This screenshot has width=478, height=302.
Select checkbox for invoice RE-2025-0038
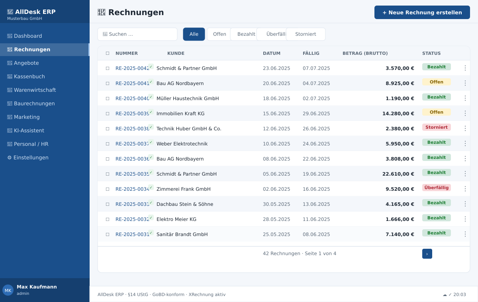[x=108, y=129]
